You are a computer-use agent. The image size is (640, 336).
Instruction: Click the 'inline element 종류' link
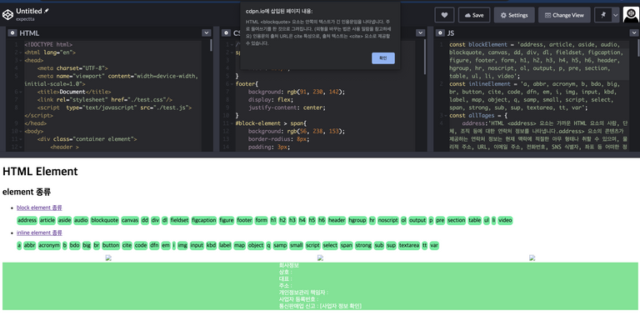[39, 233]
